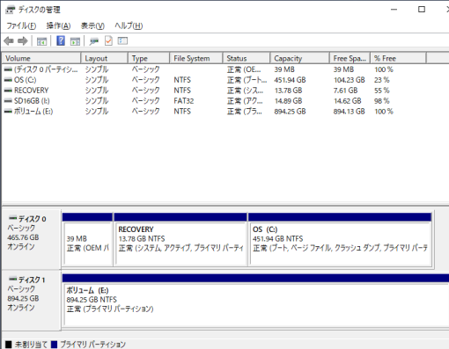Open the 操作(A) menu
Screen dimensions: 449x349
[x=58, y=25]
